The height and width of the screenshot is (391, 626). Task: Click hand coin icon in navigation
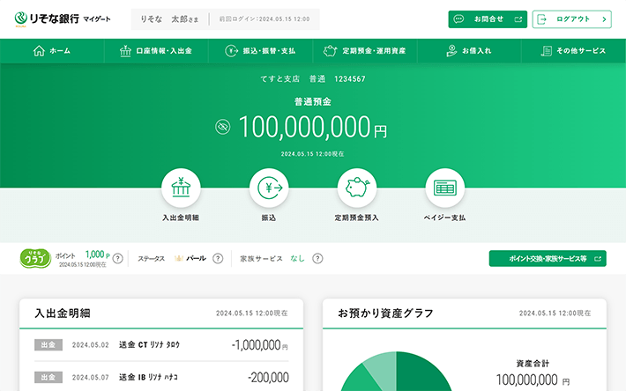pos(451,50)
